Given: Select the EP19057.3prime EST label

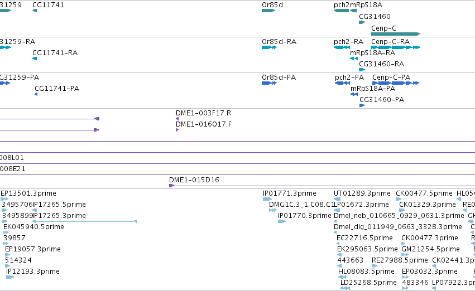Looking at the screenshot, I should click(33, 249).
